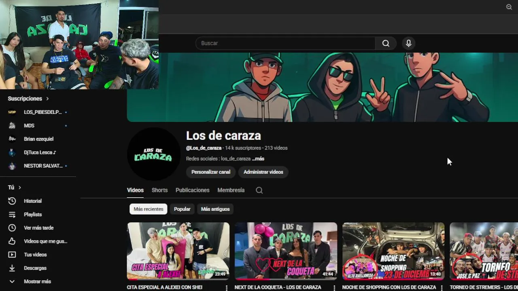This screenshot has width=518, height=291.
Task: Switch to the Videos tab
Action: click(x=135, y=190)
